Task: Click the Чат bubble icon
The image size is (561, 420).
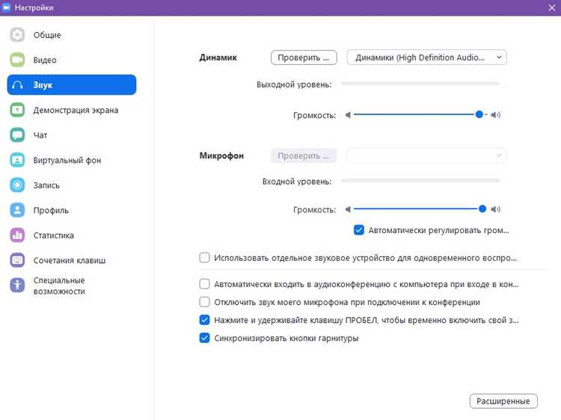Action: point(17,135)
